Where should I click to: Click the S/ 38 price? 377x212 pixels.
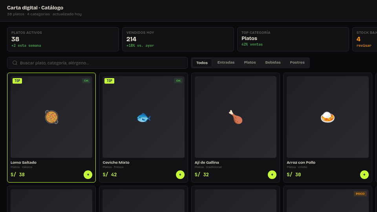[18, 175]
